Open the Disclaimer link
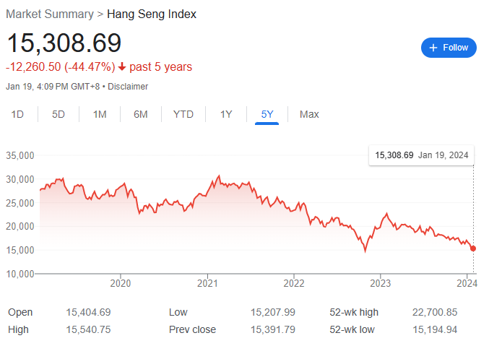The image size is (489, 346). coord(128,87)
